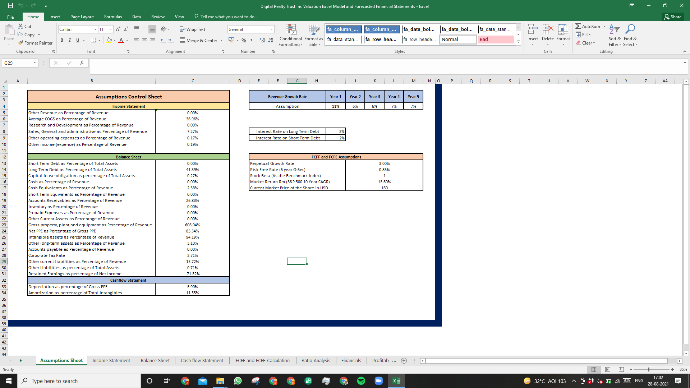Open the Balance Sheet sheet tab

click(155, 360)
